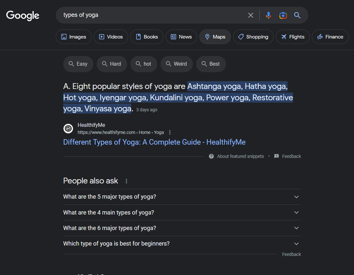Open Different Types of Yoga HealthifyMe link
This screenshot has width=354, height=275.
(x=154, y=142)
